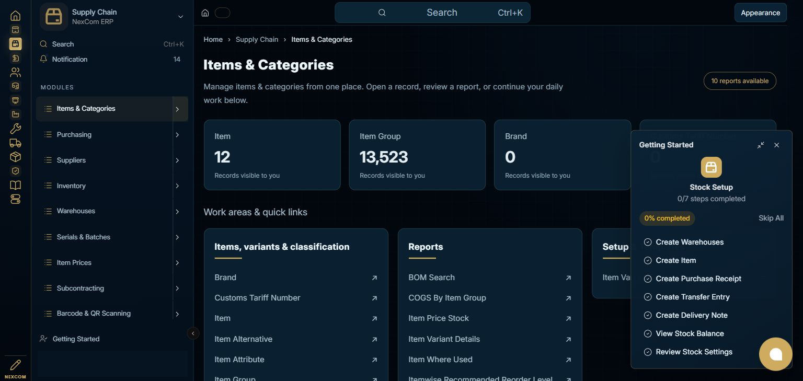Open the open-book icon in the rail

(x=15, y=185)
